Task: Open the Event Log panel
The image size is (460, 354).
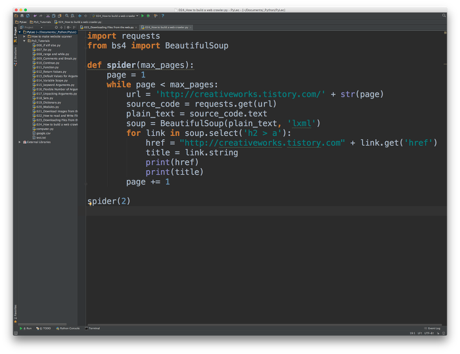Action: [x=432, y=328]
